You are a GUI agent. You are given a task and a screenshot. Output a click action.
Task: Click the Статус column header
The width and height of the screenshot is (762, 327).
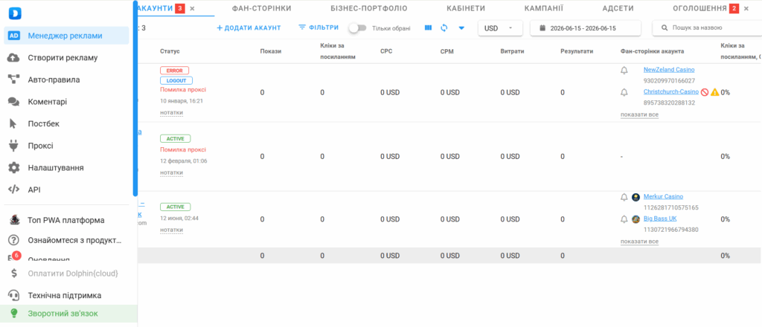tap(170, 51)
